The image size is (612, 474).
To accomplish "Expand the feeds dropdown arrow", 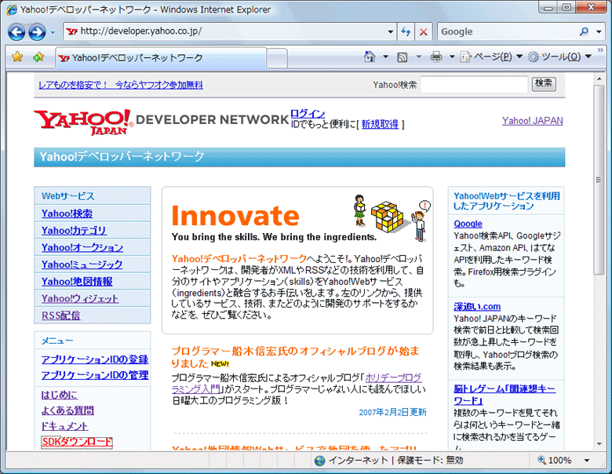I will pyautogui.click(x=419, y=57).
